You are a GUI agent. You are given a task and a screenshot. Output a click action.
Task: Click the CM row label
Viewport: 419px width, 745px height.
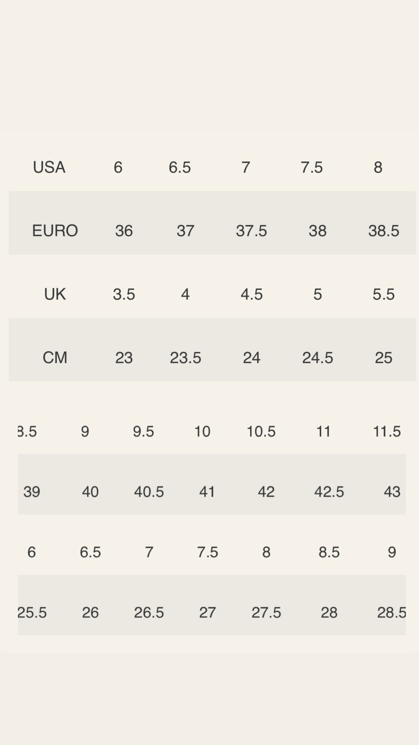pos(55,358)
